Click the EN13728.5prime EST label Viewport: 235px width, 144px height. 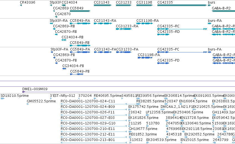(194, 118)
